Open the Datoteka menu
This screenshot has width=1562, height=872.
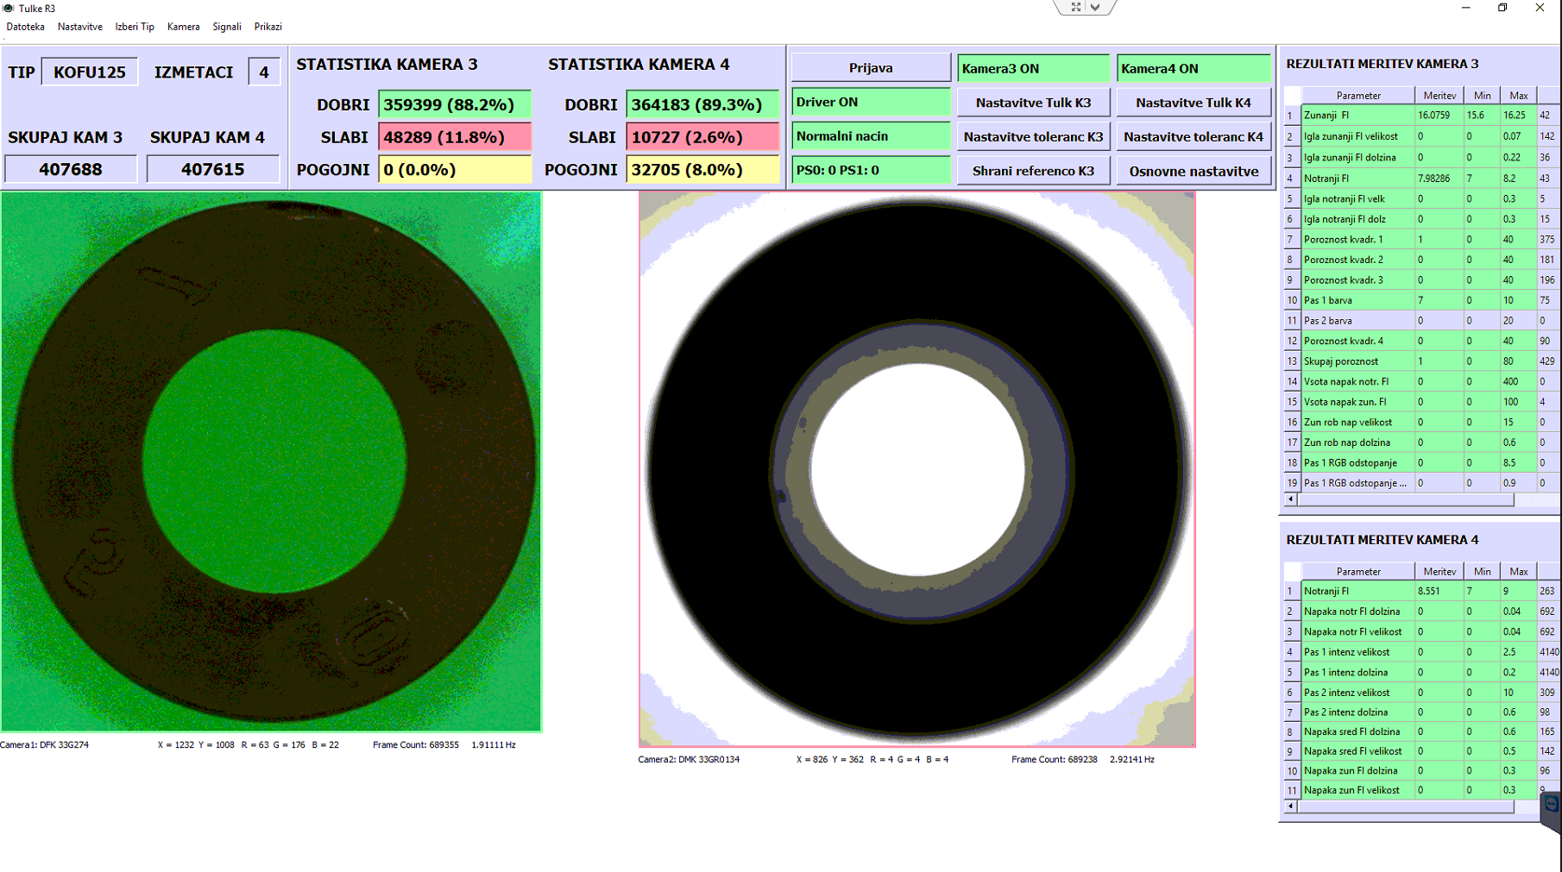(x=26, y=27)
